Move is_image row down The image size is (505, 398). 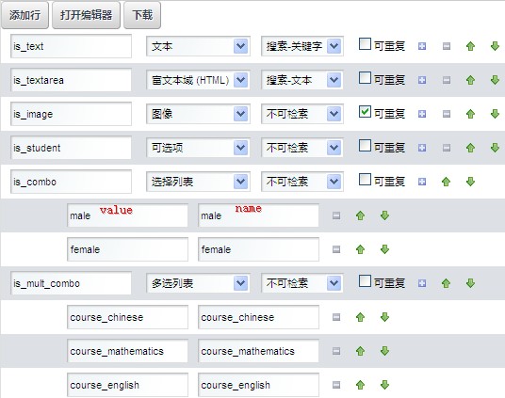pyautogui.click(x=495, y=114)
